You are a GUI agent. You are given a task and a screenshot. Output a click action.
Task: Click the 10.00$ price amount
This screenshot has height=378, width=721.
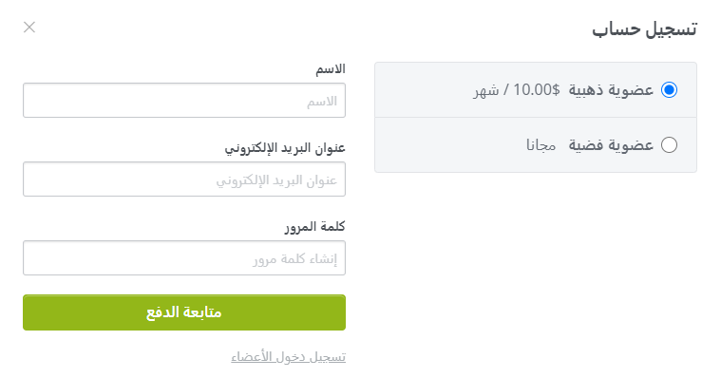(x=537, y=89)
